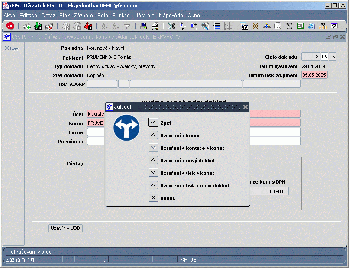The width and height of the screenshot is (349, 268).
Task: Click the single printer icon
Action: click(144, 26)
